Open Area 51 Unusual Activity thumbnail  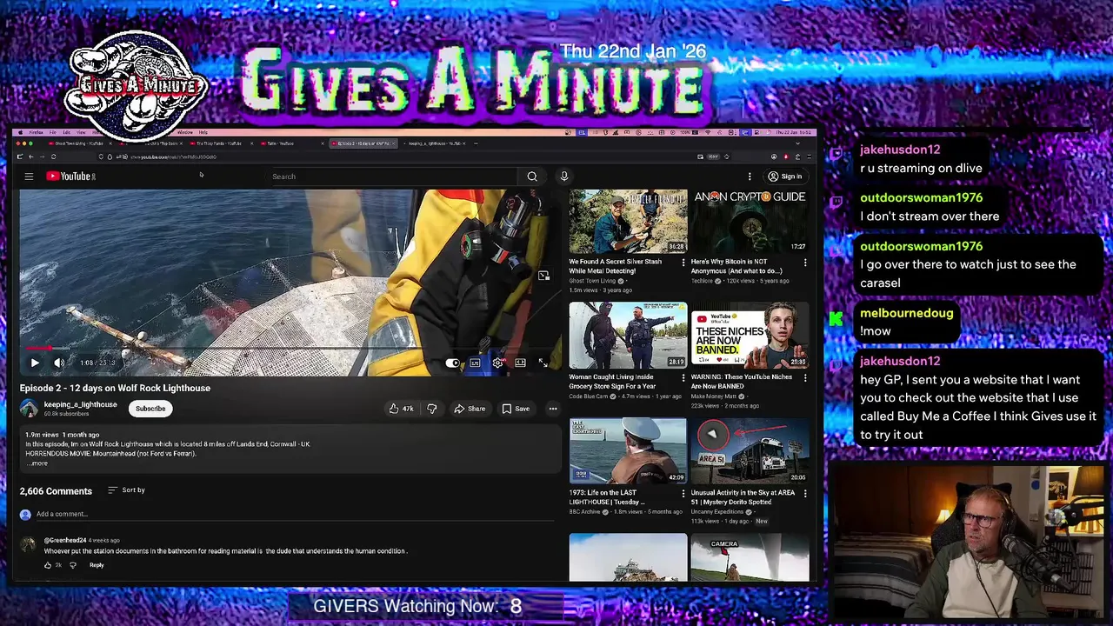[x=750, y=451]
